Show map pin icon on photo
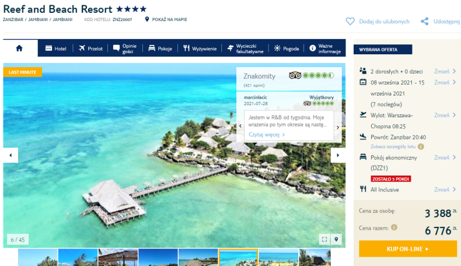This screenshot has width=461, height=266. tap(336, 239)
